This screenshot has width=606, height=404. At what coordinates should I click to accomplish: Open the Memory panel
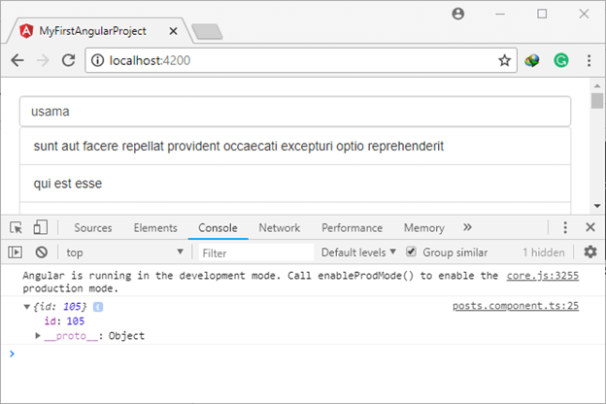(x=424, y=227)
